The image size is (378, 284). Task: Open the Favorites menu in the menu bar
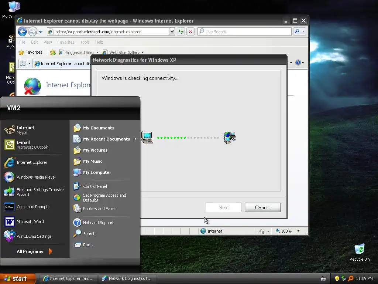click(x=66, y=42)
